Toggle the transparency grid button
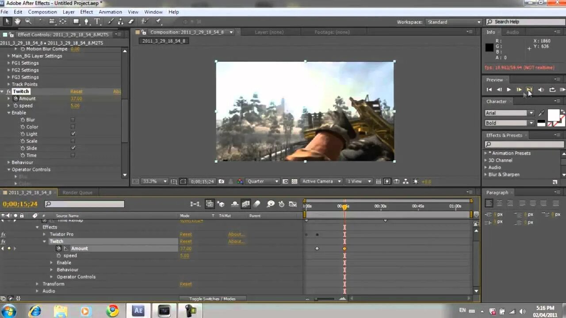Viewport: 566px width, 318px height. [294, 181]
